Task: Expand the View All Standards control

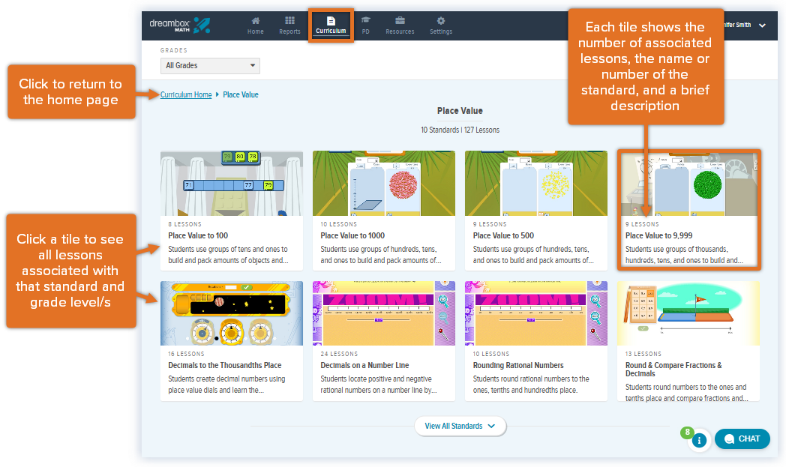Action: 460,426
